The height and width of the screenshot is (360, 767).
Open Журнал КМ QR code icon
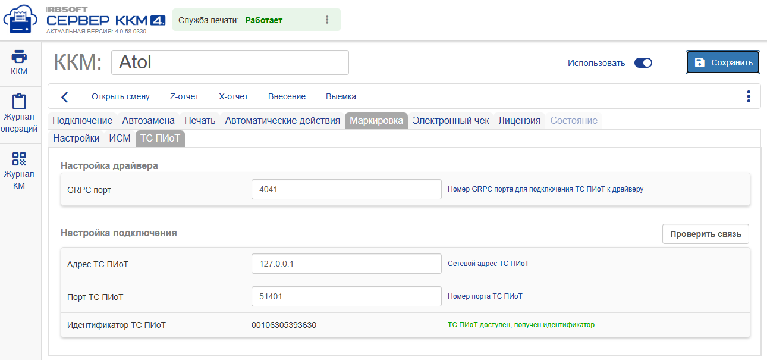(x=19, y=158)
